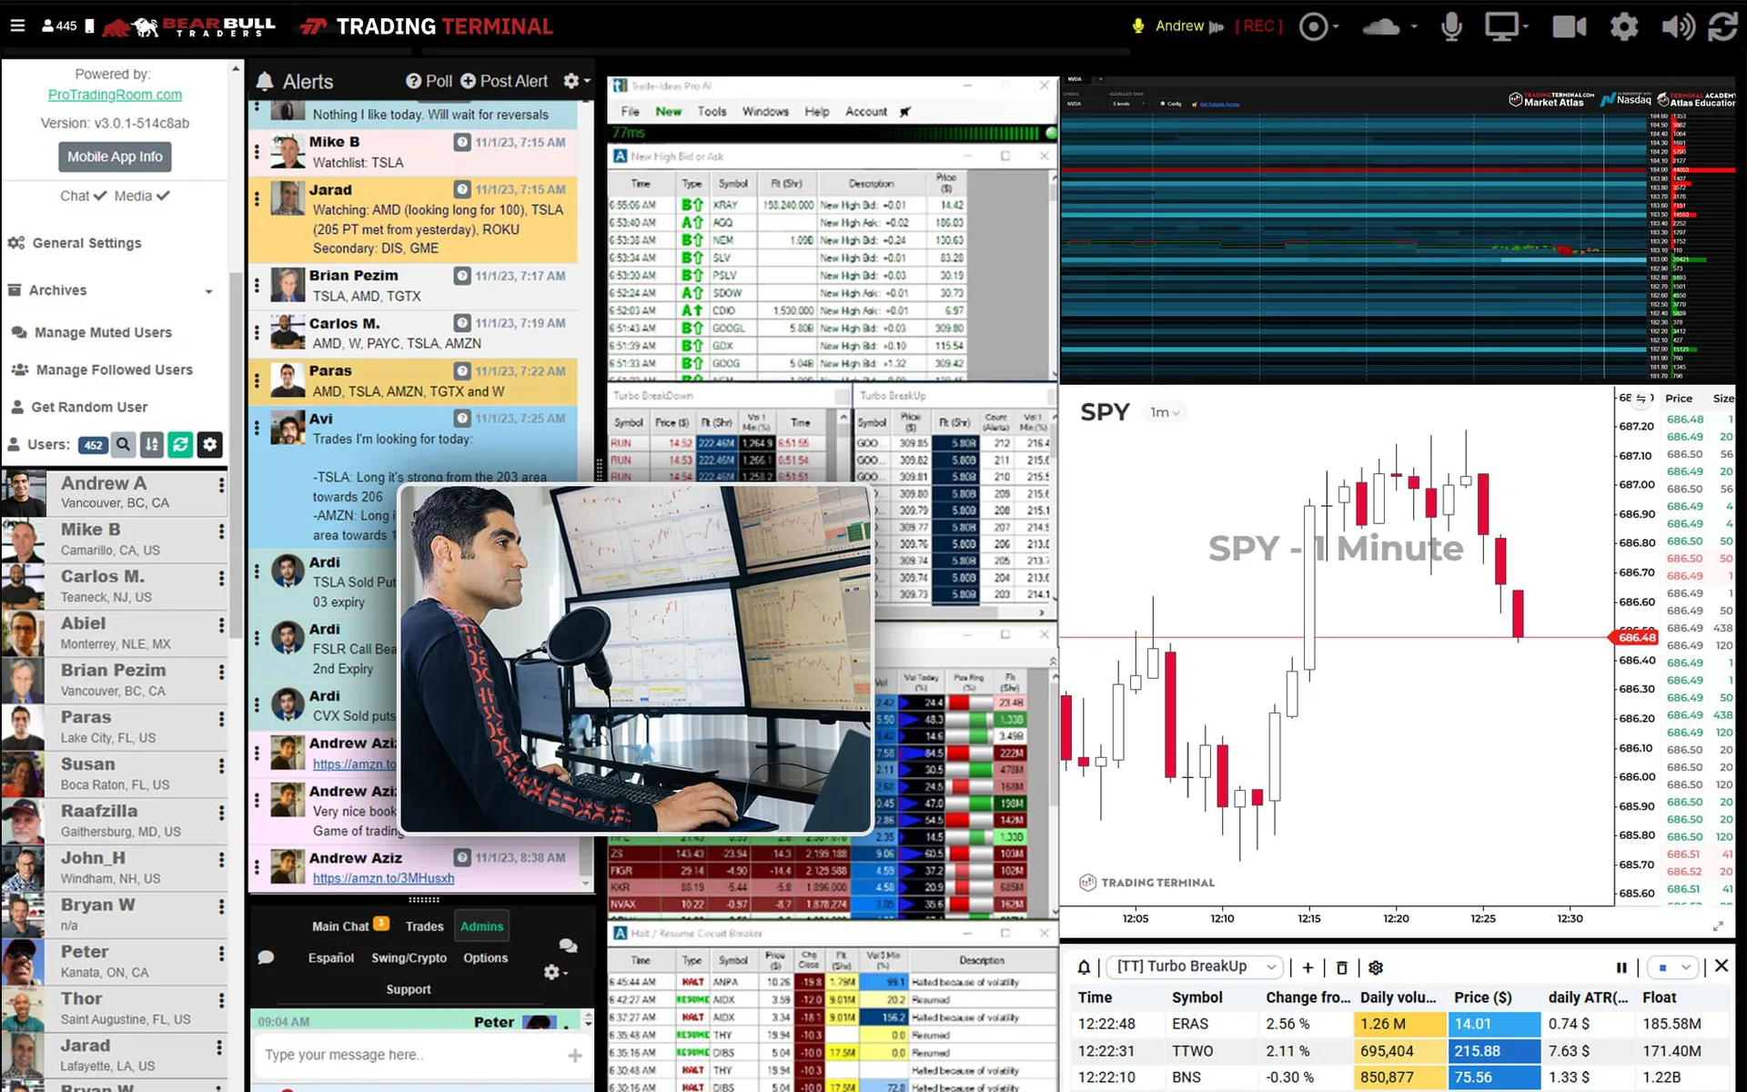Open the SPY 1m timeframe dropdown
The image size is (1747, 1092).
1165,412
